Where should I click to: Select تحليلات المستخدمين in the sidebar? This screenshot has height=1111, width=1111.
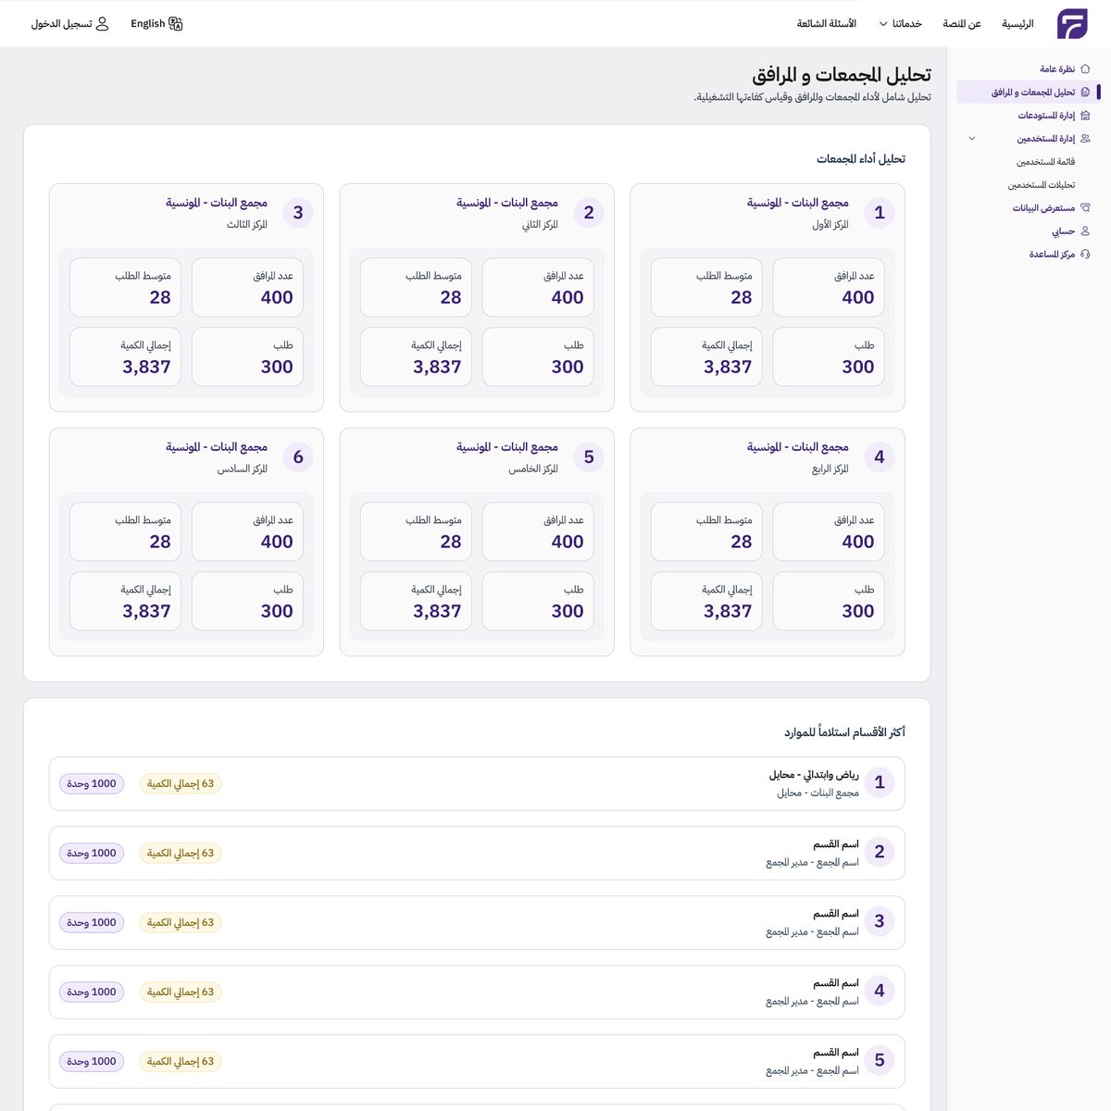(1042, 185)
